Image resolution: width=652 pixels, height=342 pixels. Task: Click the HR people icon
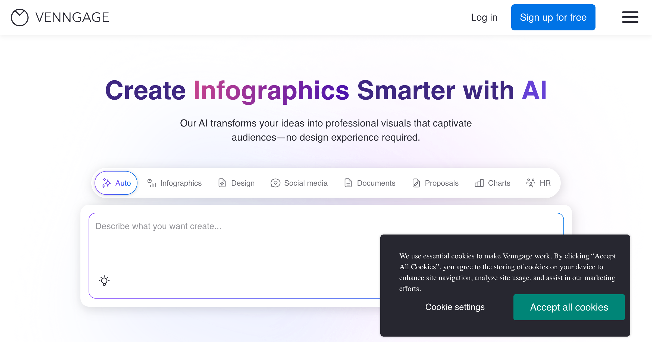[x=531, y=183]
